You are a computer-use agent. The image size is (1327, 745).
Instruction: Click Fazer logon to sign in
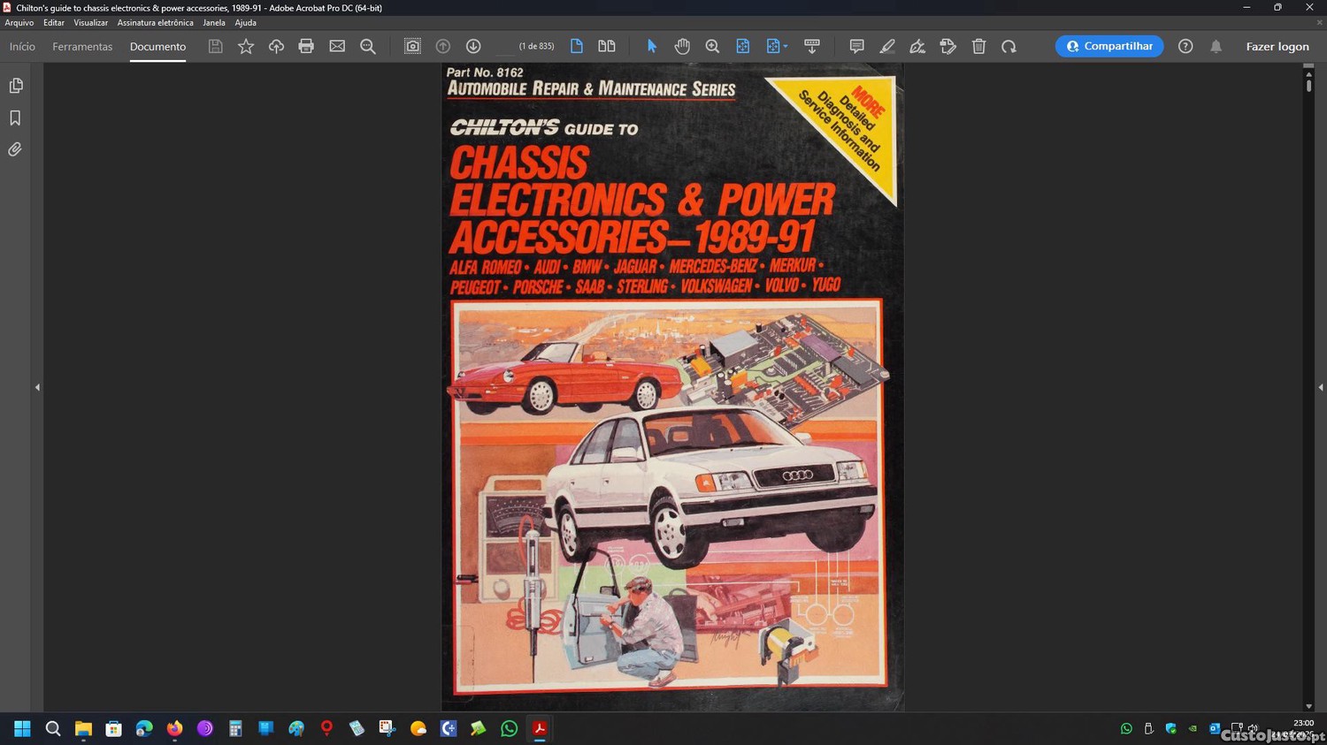pos(1277,46)
